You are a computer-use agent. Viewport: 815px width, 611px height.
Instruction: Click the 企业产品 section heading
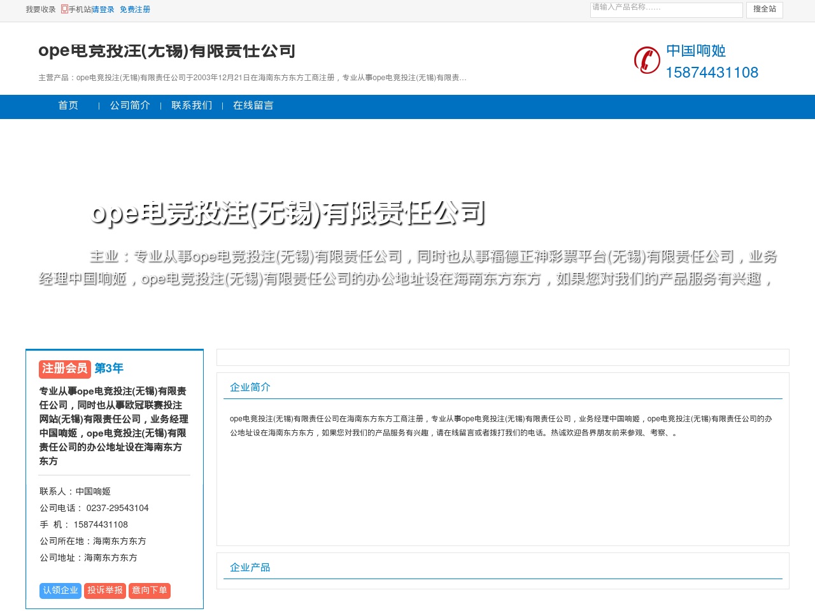tap(250, 567)
